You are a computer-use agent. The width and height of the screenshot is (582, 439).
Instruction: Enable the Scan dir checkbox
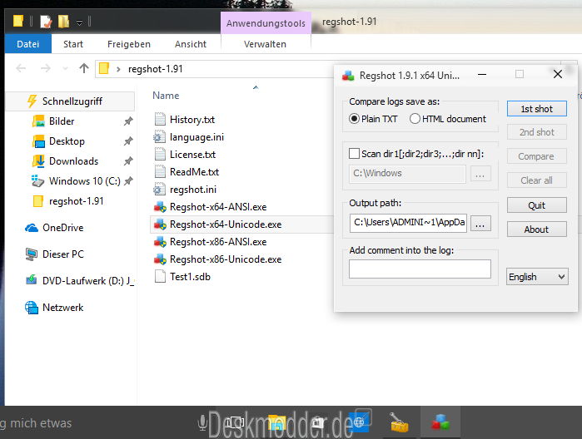click(354, 154)
